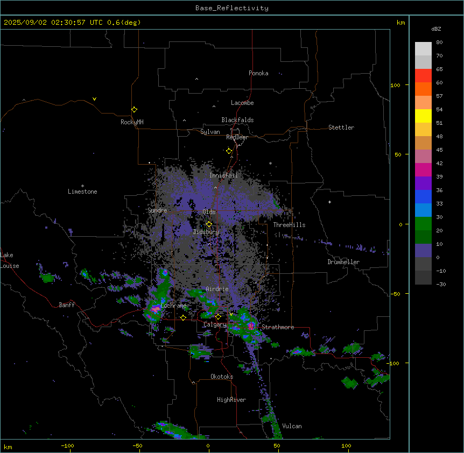Click the ThreeHills label

(x=289, y=225)
